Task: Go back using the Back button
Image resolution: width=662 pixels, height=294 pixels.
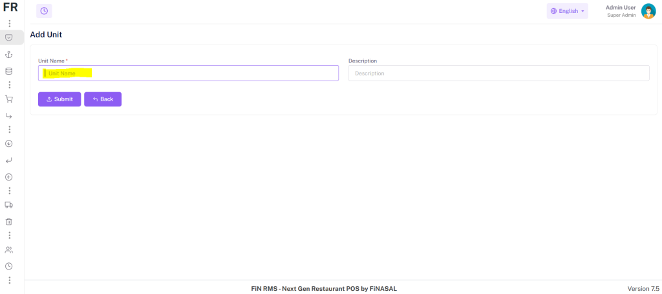Action: [103, 99]
